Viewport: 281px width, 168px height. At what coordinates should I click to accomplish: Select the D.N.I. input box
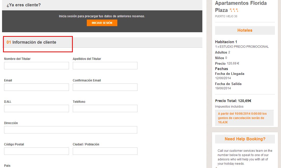coord(36,108)
